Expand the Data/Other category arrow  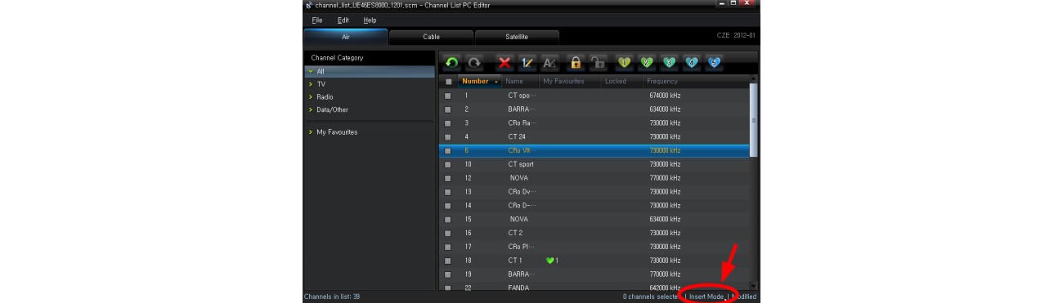tap(311, 110)
